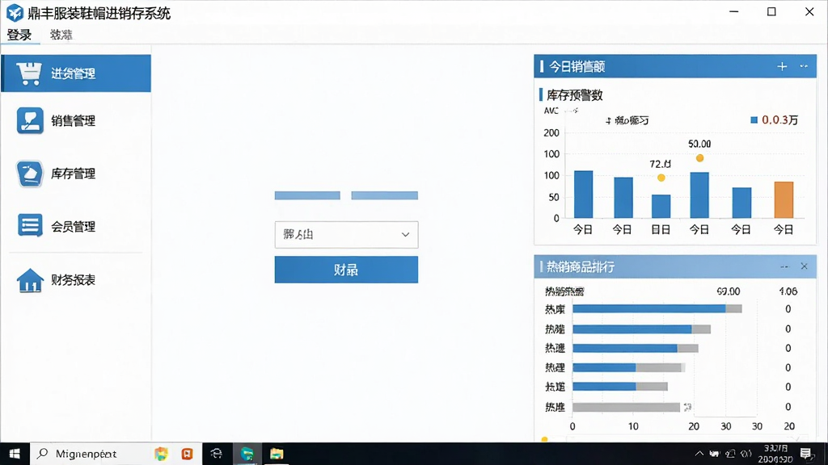Click the longest blue bar in ranking
Screen dimensions: 828x465
click(x=649, y=309)
